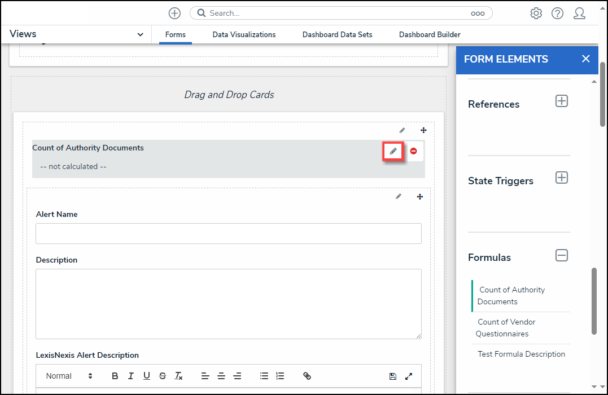Expand editor to fullscreen with arrows icon
This screenshot has width=608, height=395.
click(409, 376)
